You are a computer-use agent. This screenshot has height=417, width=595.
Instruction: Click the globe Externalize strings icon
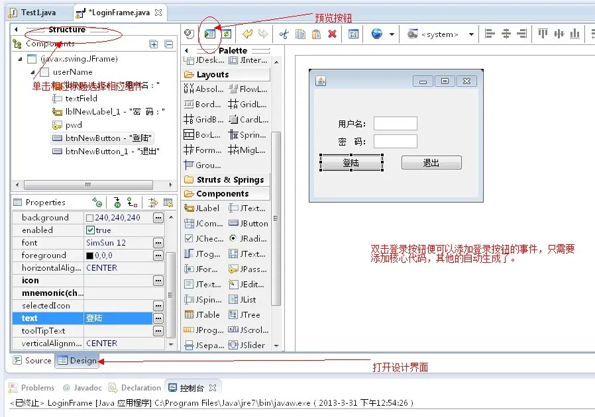tap(377, 34)
